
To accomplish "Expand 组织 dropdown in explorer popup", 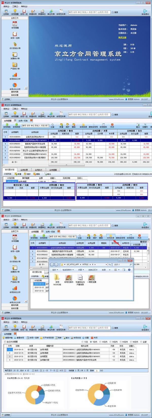I will pos(55,270).
